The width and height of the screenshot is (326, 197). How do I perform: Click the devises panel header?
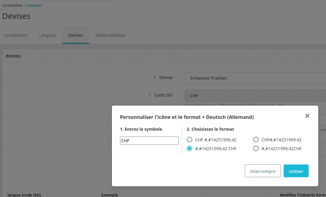[x=13, y=56]
